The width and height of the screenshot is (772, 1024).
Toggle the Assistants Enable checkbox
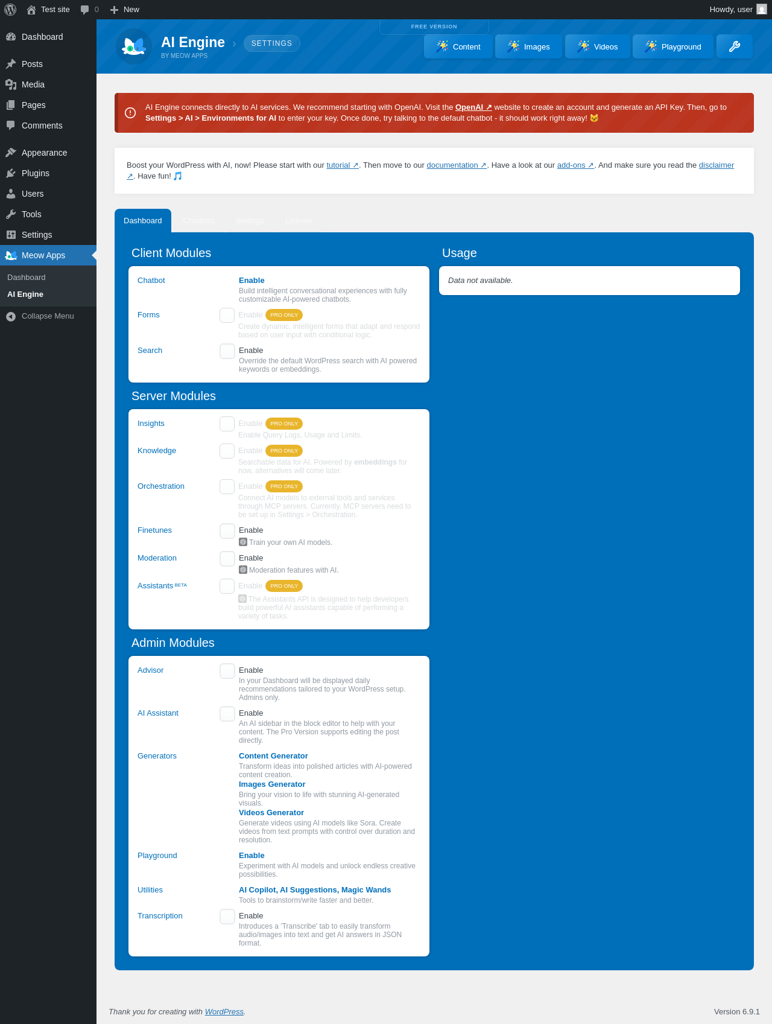pos(227,586)
